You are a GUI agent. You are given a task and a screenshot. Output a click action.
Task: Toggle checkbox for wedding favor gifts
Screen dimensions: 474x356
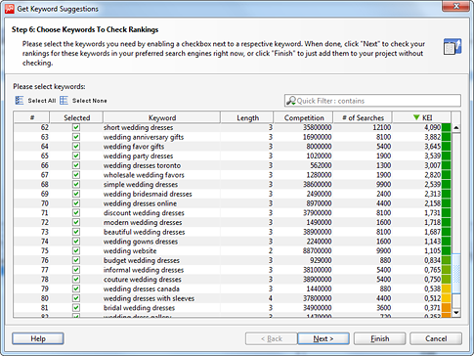pos(76,146)
